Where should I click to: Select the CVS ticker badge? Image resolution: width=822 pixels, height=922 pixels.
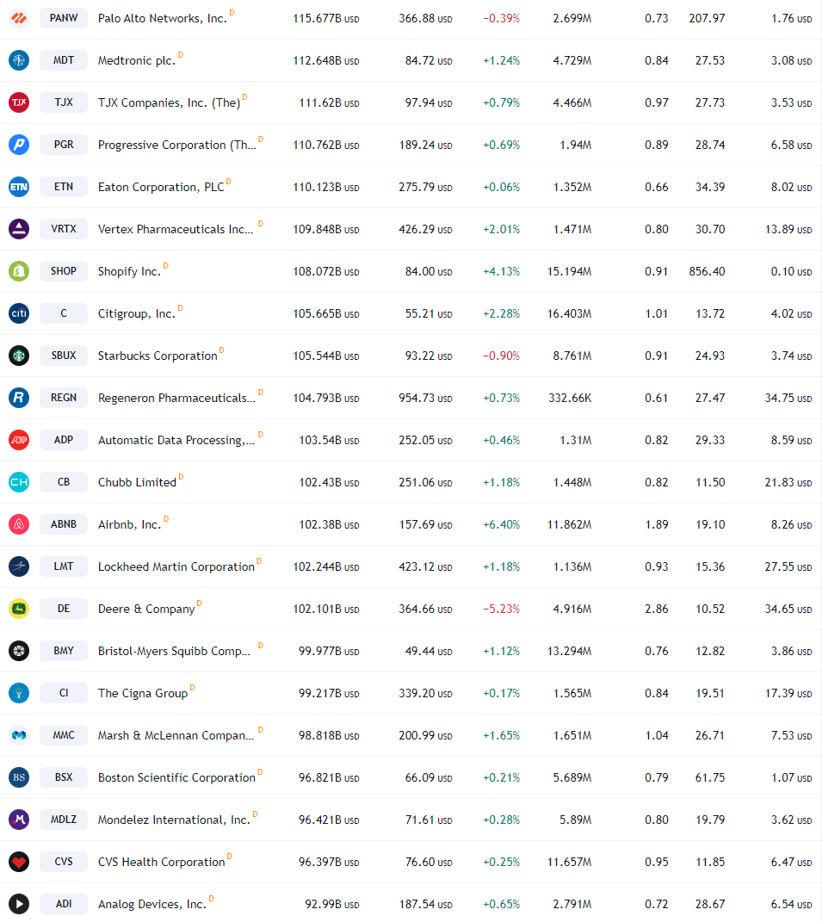coord(64,862)
